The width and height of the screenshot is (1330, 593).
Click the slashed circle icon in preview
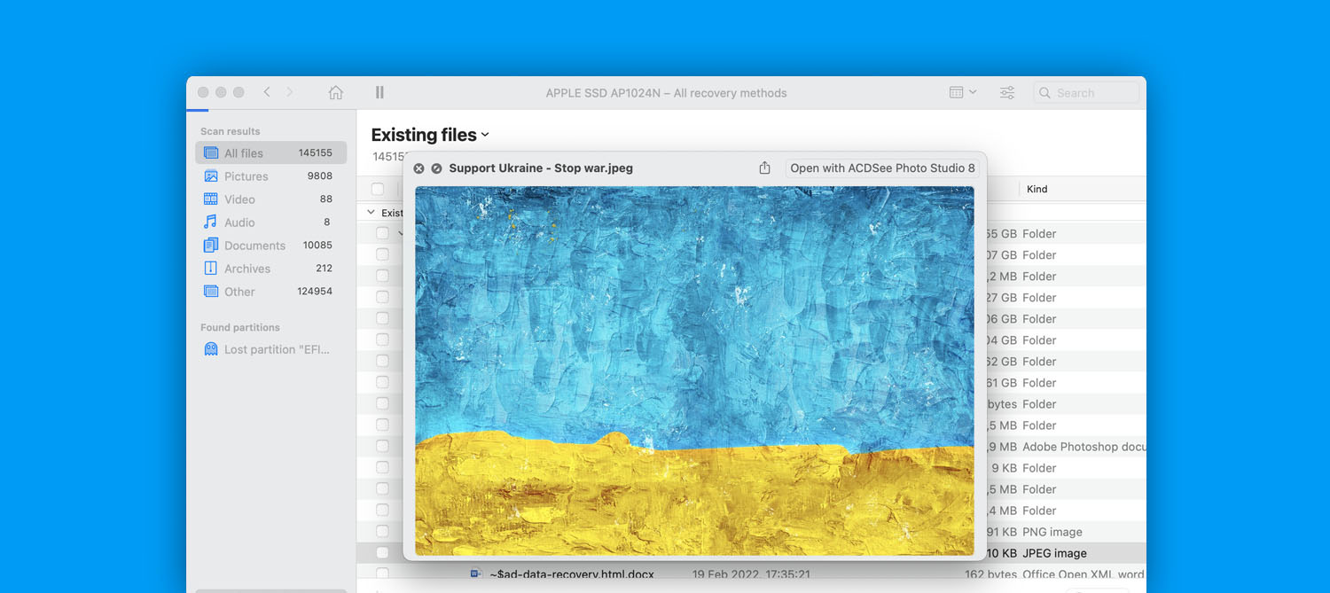(436, 168)
